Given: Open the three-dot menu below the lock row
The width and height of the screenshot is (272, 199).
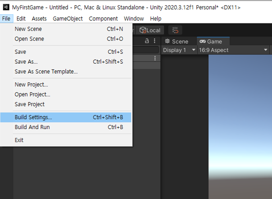Looking at the screenshot, I should (x=155, y=58).
